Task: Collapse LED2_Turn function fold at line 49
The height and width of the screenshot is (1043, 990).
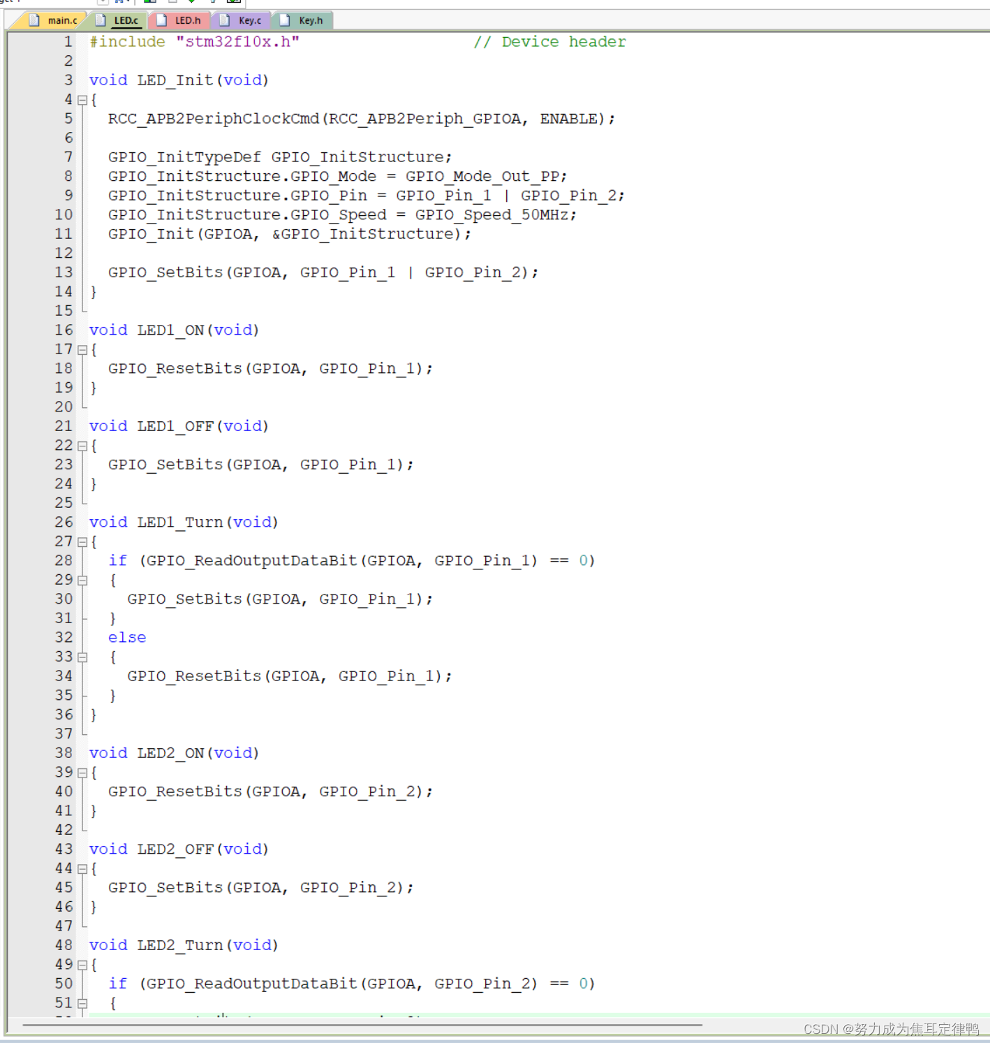Action: coord(82,965)
